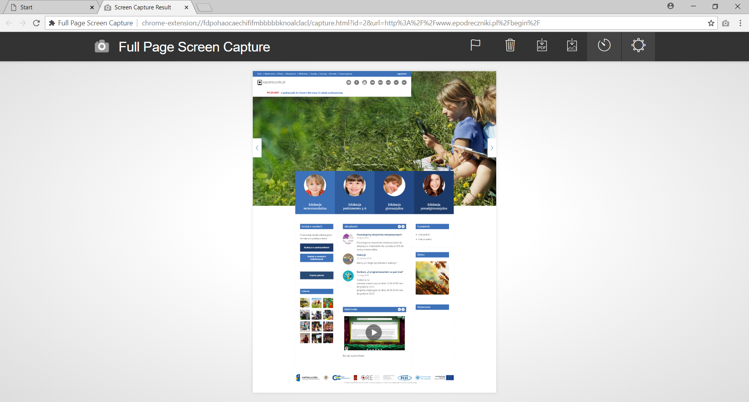The height and width of the screenshot is (402, 749).
Task: Delete the capture with trash icon
Action: tap(510, 45)
